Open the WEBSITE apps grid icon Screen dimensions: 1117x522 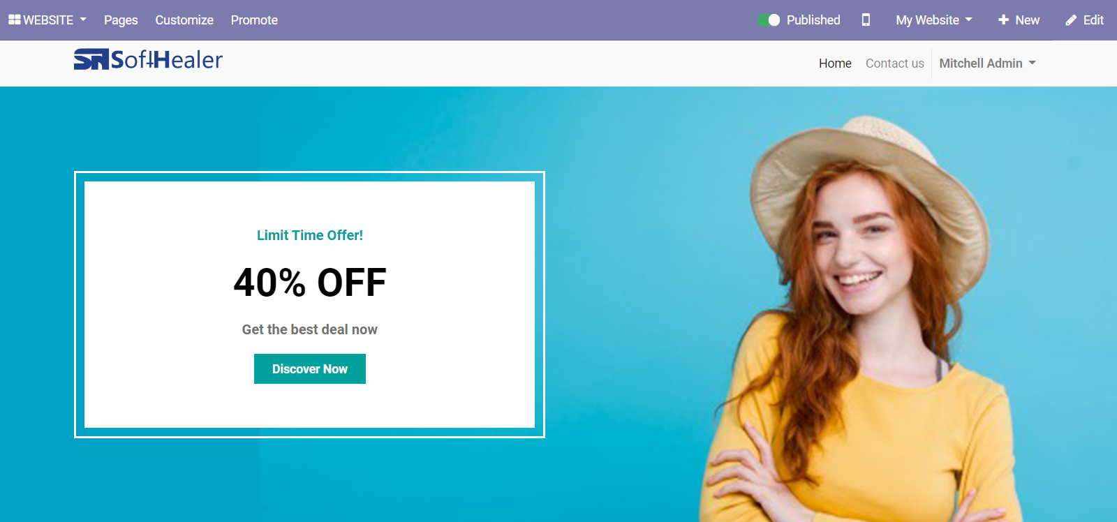[x=14, y=20]
